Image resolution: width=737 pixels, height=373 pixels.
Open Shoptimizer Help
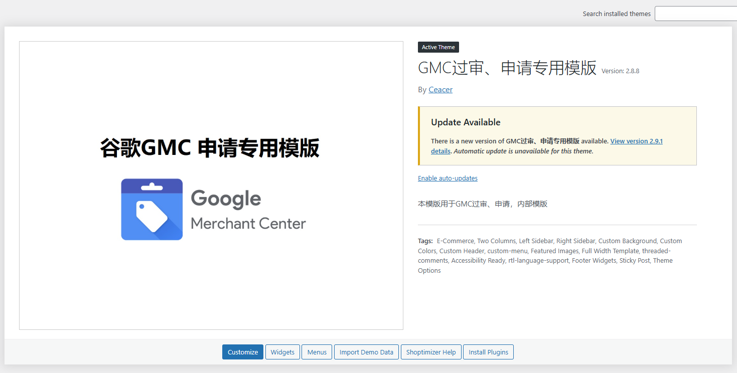430,352
